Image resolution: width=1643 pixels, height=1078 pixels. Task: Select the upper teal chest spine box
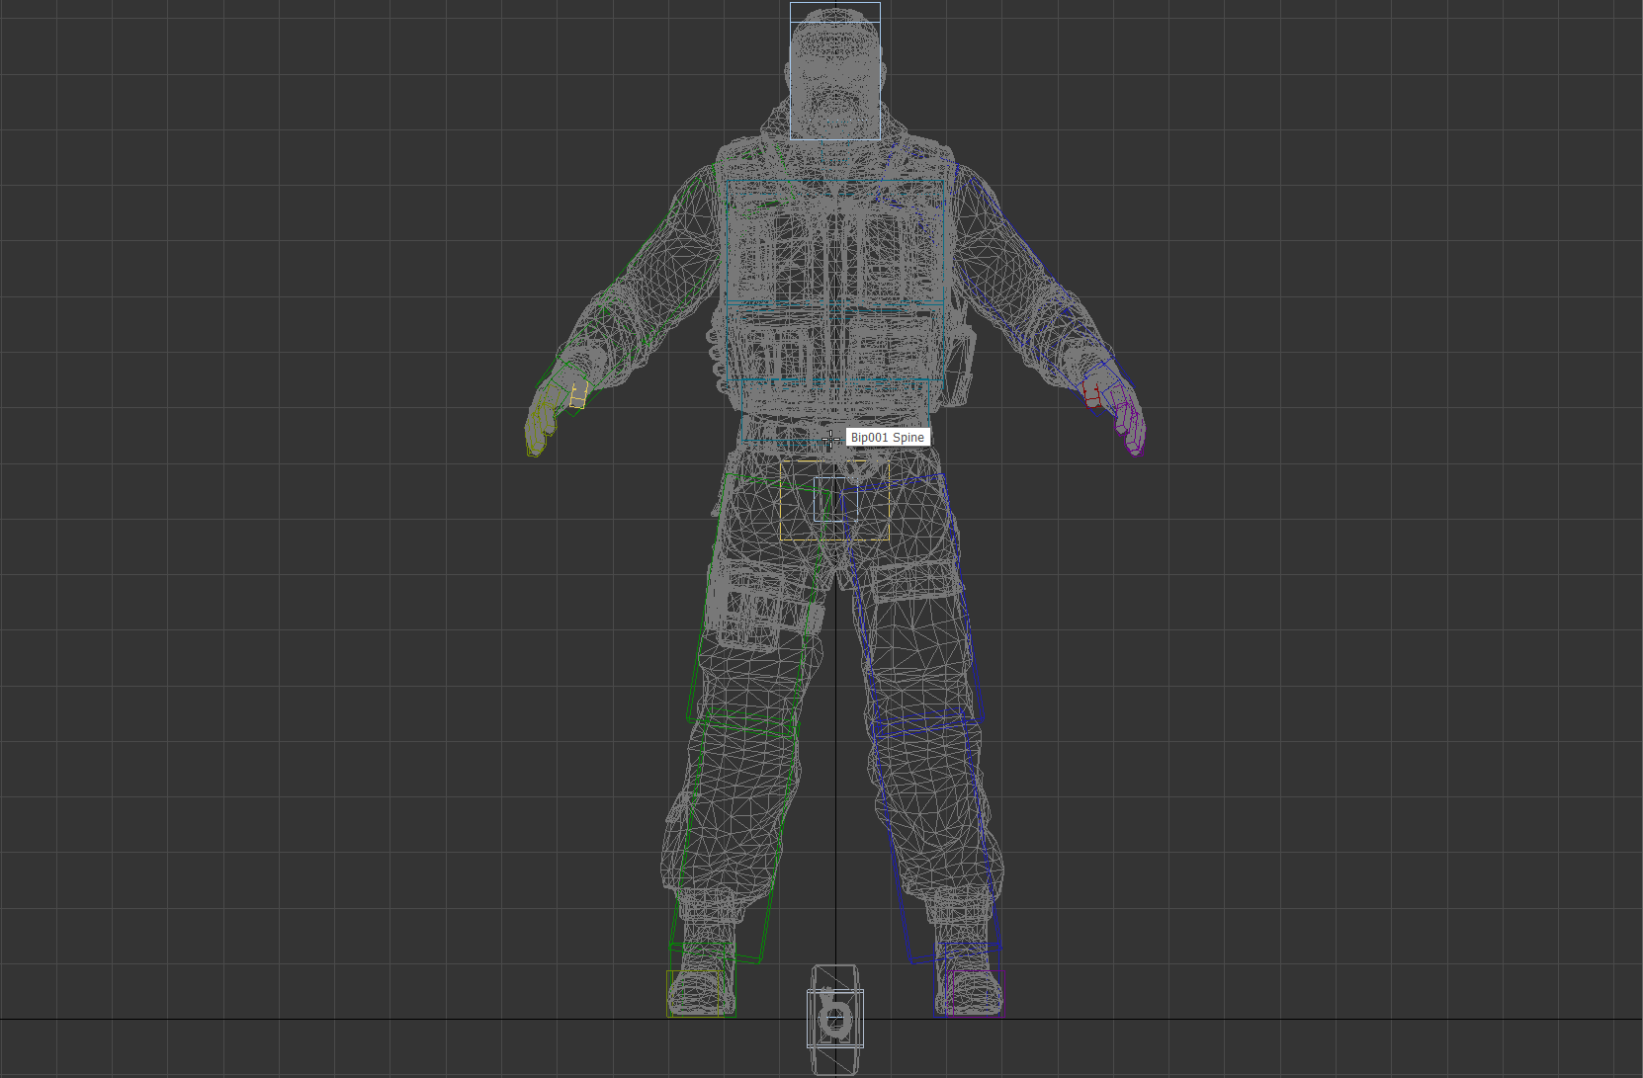[x=835, y=241]
